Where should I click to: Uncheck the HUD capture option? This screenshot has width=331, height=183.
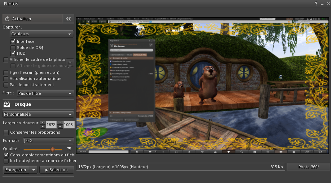click(13, 53)
